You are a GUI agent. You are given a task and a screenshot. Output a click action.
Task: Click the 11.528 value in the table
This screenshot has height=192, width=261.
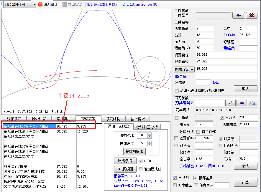(82, 131)
